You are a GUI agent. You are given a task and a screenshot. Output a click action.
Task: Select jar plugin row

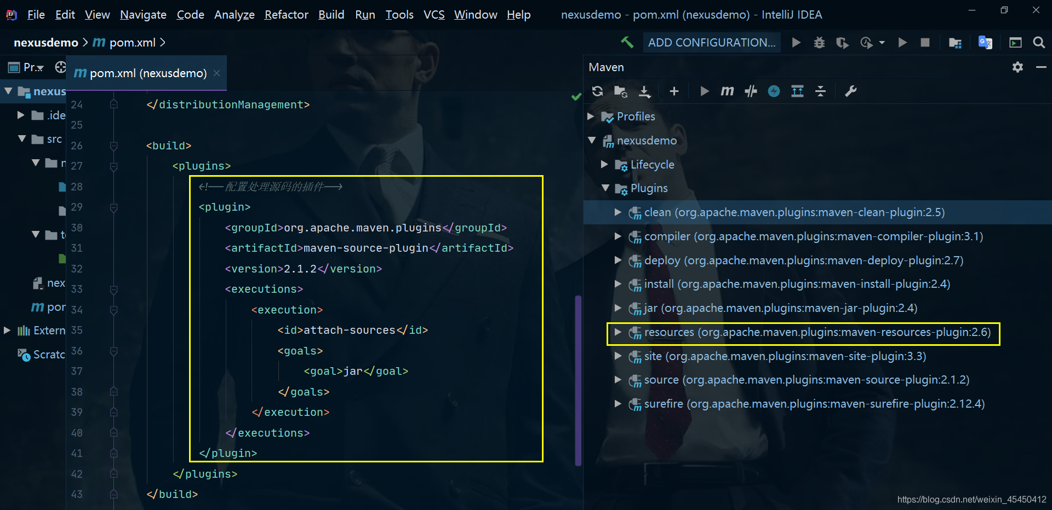(817, 308)
